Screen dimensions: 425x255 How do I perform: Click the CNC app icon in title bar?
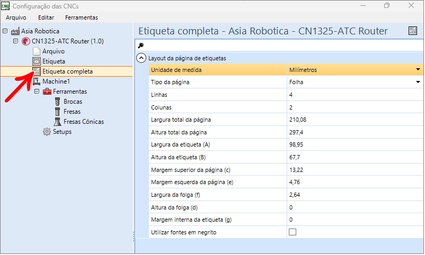5,6
